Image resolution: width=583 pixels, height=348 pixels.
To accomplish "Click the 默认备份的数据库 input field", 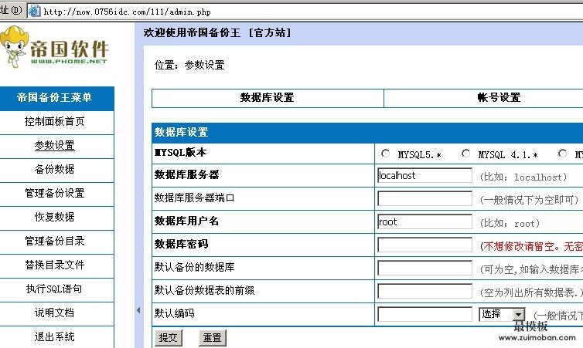I will [x=424, y=269].
